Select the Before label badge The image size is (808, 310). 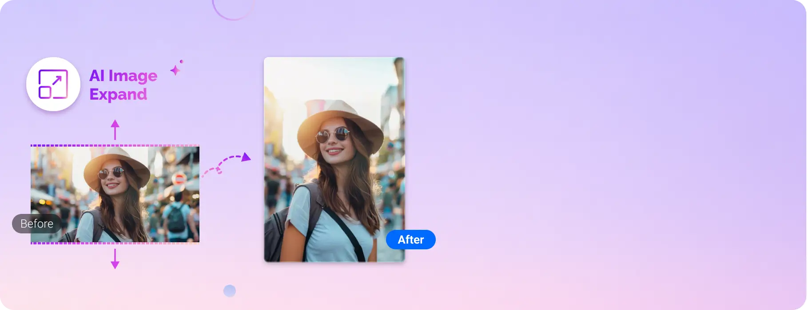pos(37,224)
